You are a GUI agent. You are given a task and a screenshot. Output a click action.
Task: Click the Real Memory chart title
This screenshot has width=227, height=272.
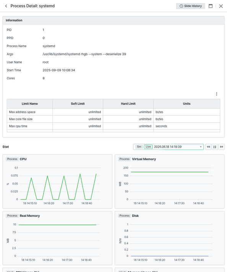click(x=30, y=216)
